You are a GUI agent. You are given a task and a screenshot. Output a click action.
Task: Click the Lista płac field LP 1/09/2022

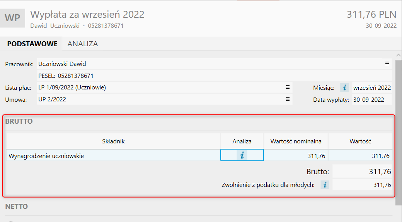tap(155, 87)
